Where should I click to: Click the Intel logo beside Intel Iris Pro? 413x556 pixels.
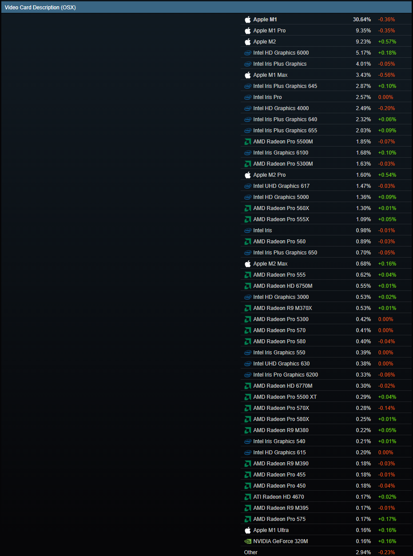[x=248, y=97]
